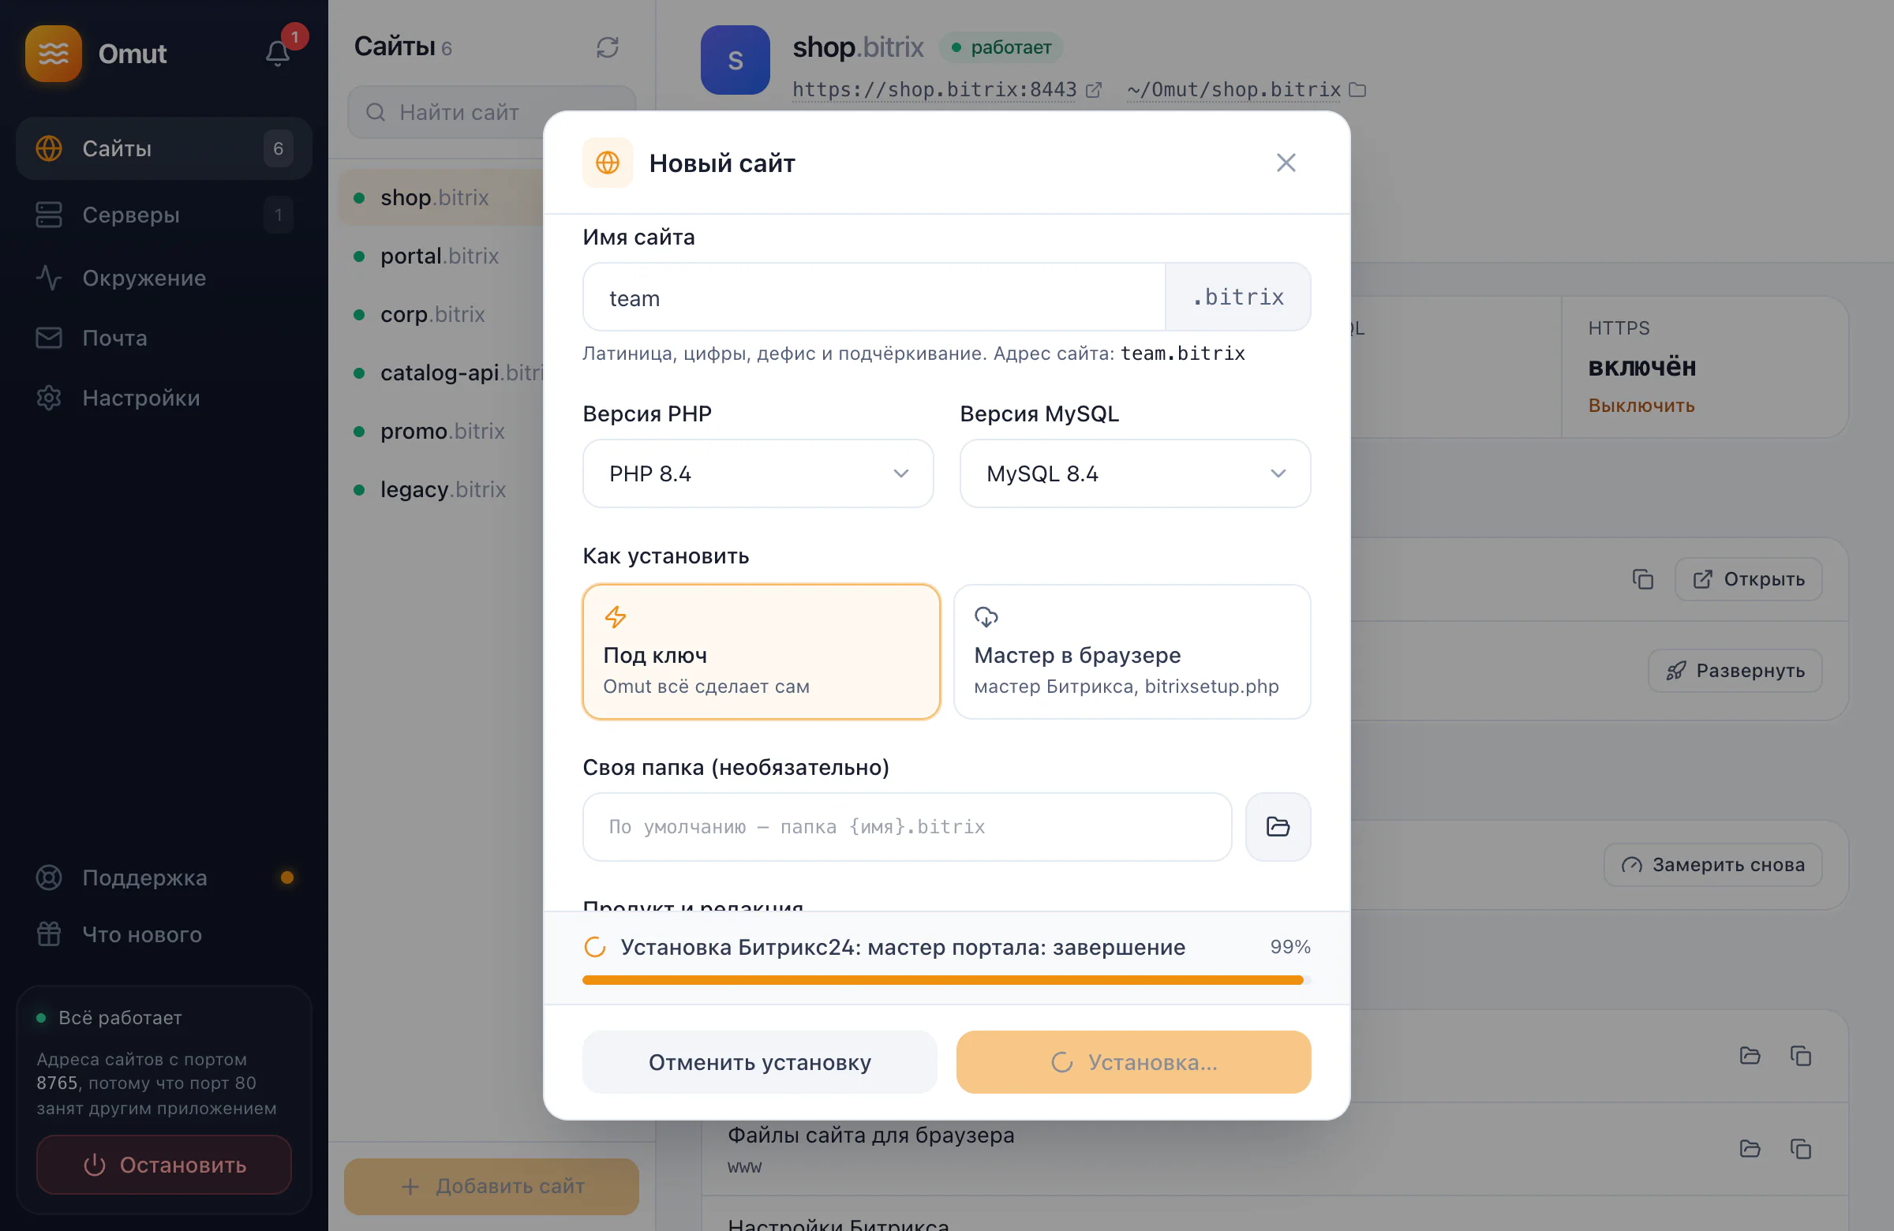Open shop.bitrix URL external link icon

(1094, 90)
